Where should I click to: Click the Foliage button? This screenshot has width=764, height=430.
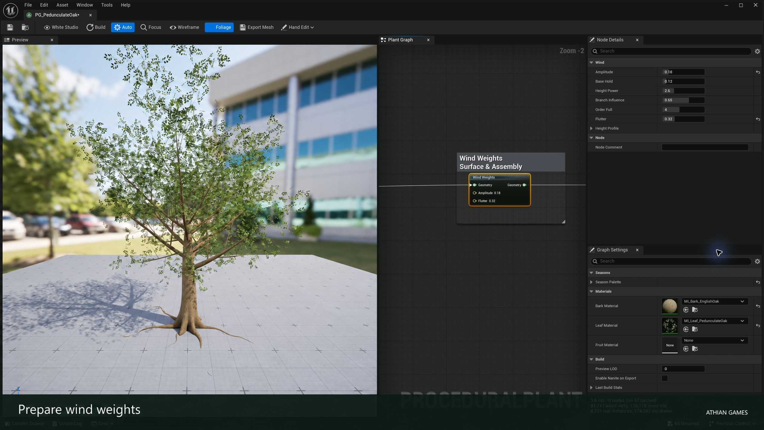pyautogui.click(x=219, y=27)
